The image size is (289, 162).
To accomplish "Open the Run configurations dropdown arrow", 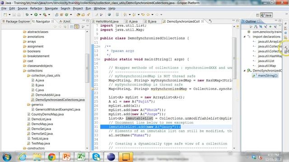I will tap(40, 15).
